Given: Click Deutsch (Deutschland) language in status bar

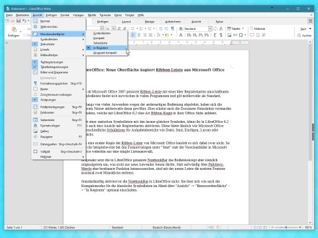Looking at the screenshot, I should pyautogui.click(x=166, y=227).
